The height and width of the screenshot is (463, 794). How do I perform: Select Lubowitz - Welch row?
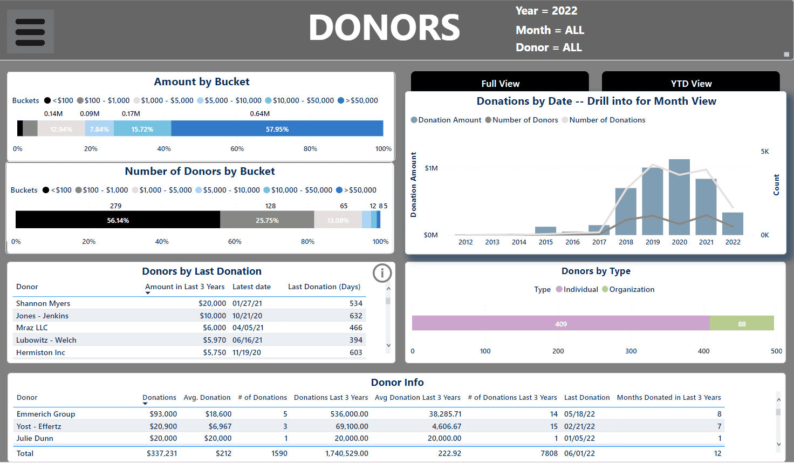tap(189, 340)
